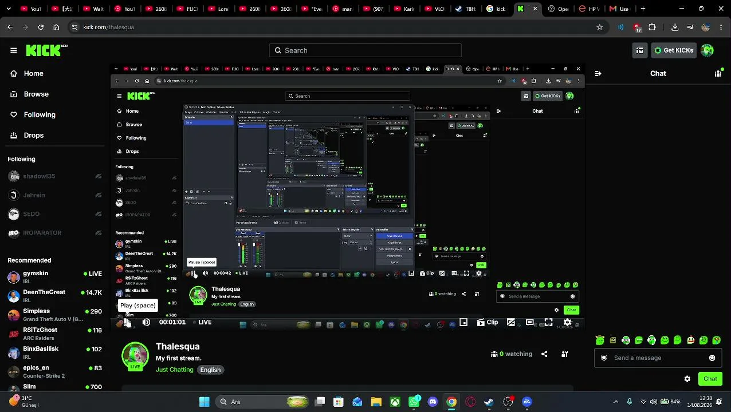Open the Kick logo homepage link
This screenshot has height=412, width=731.
pyautogui.click(x=46, y=50)
